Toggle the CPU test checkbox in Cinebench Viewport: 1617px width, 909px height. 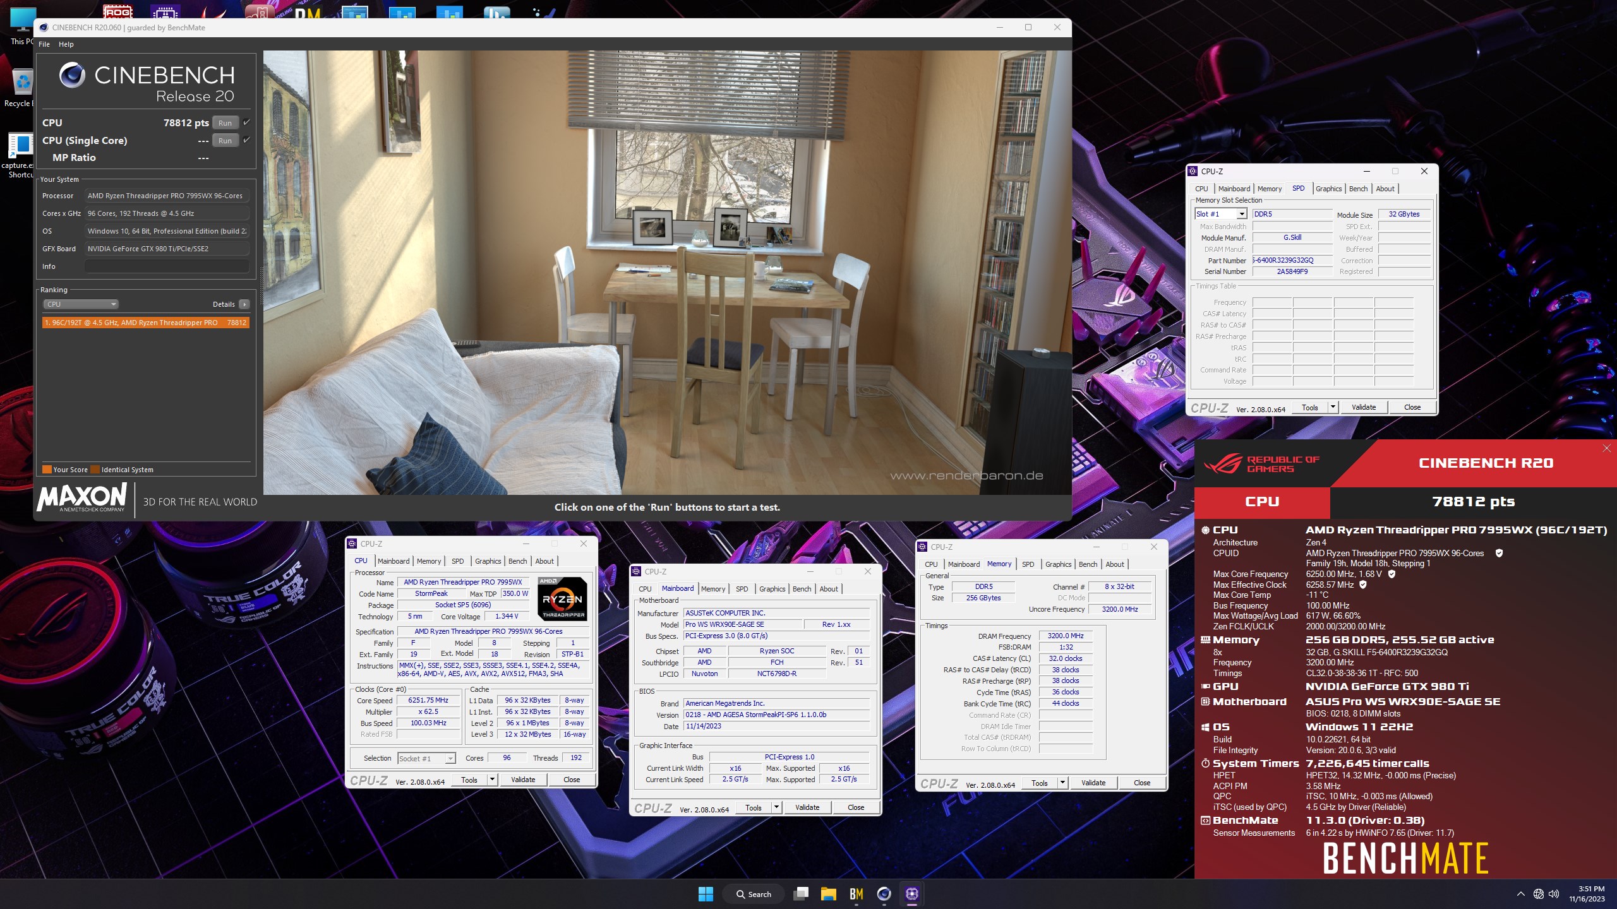coord(246,122)
